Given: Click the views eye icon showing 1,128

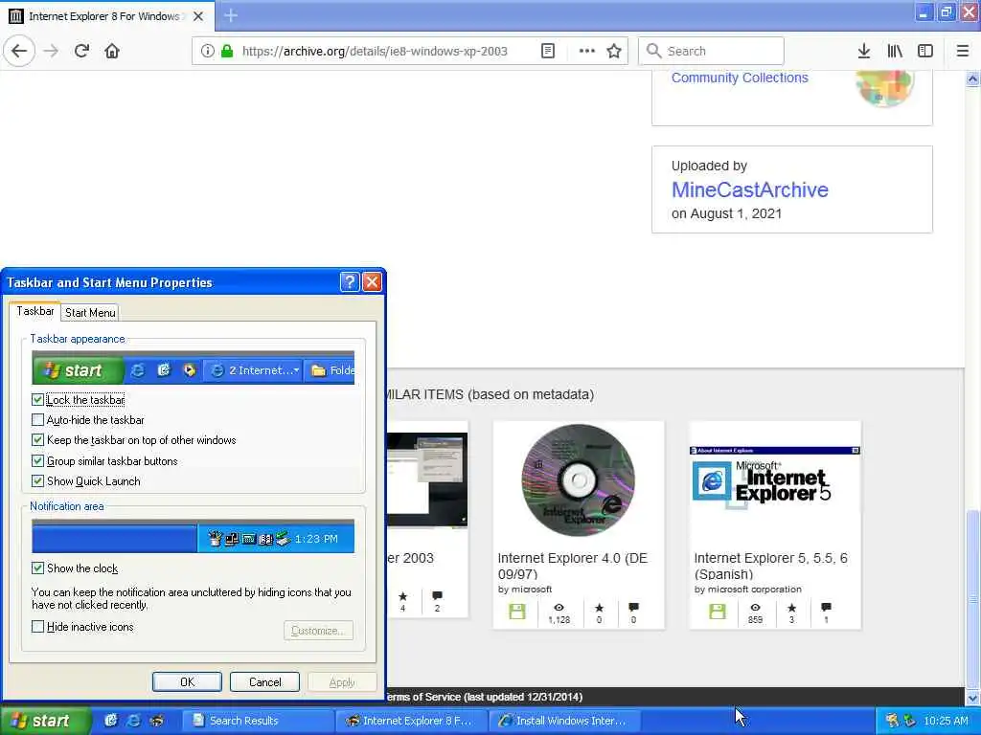Looking at the screenshot, I should pyautogui.click(x=559, y=608).
